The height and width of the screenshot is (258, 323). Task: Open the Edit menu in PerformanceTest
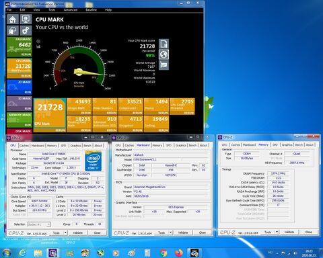click(x=22, y=10)
